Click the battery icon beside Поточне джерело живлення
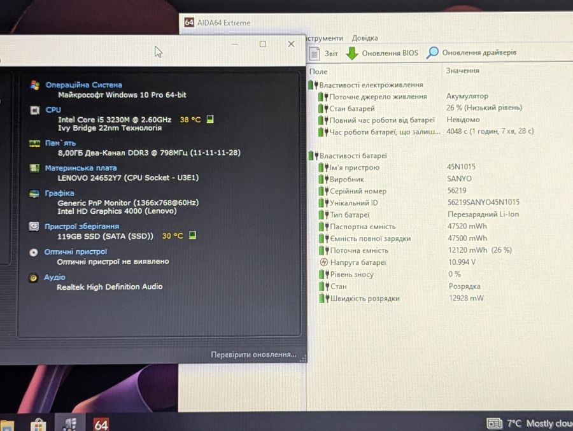Image resolution: width=573 pixels, height=431 pixels. [x=323, y=97]
